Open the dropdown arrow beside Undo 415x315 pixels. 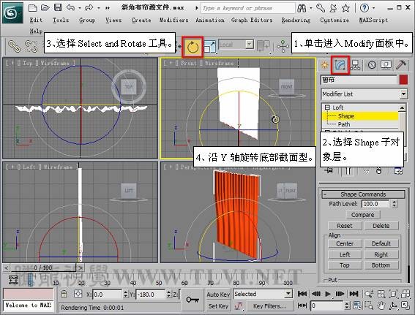[80, 8]
